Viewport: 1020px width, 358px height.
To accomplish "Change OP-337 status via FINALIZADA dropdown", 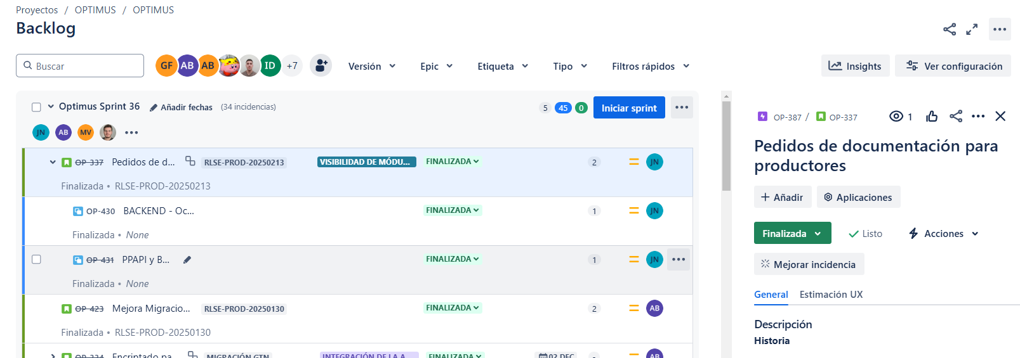I will 453,162.
